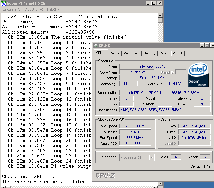This screenshot has height=188, width=214.
Task: Click the Stepping value 'B'
Action: pos(202,98)
